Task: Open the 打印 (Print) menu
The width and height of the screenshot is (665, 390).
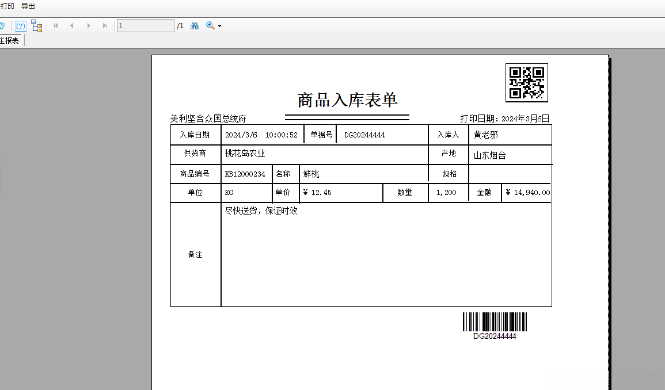Action: coord(7,6)
